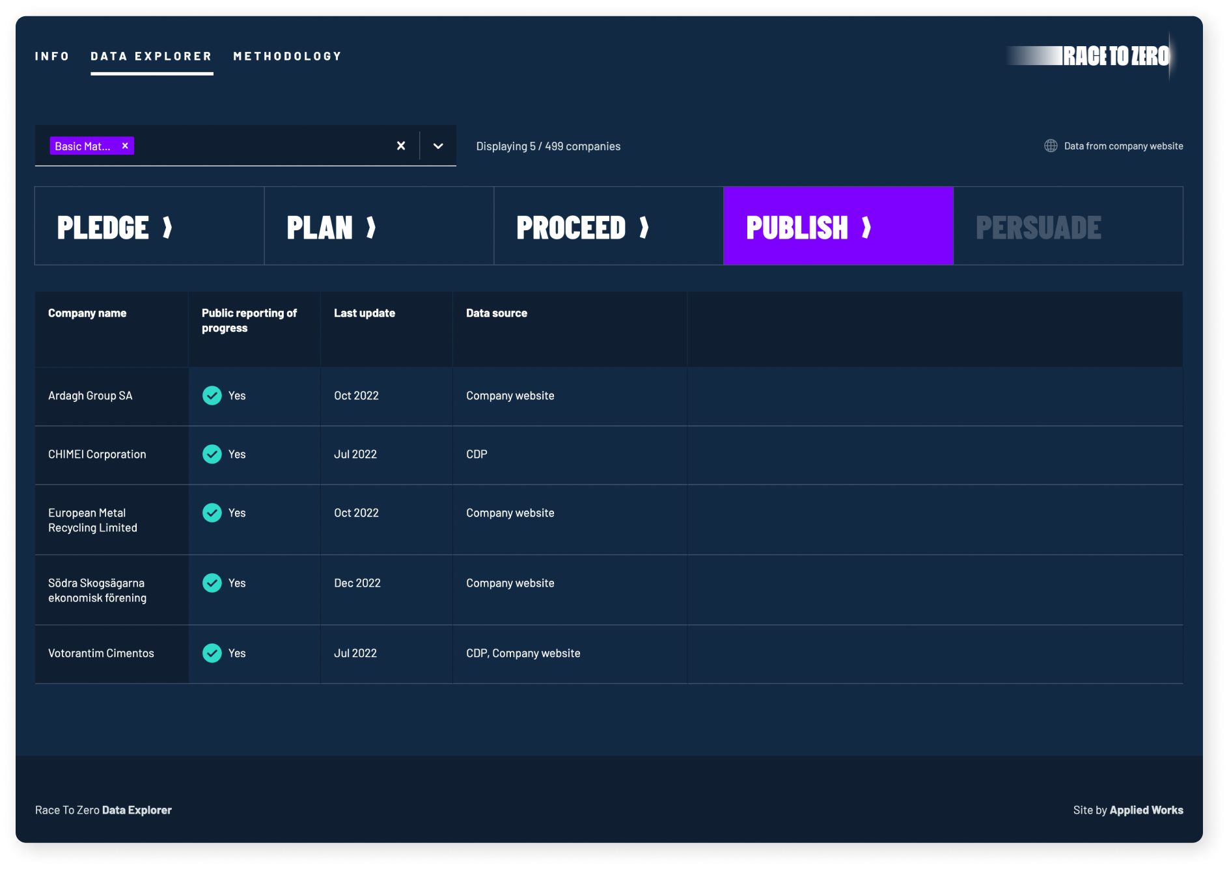Clear all filters with the X icon
1229x869 pixels.
pyautogui.click(x=401, y=146)
